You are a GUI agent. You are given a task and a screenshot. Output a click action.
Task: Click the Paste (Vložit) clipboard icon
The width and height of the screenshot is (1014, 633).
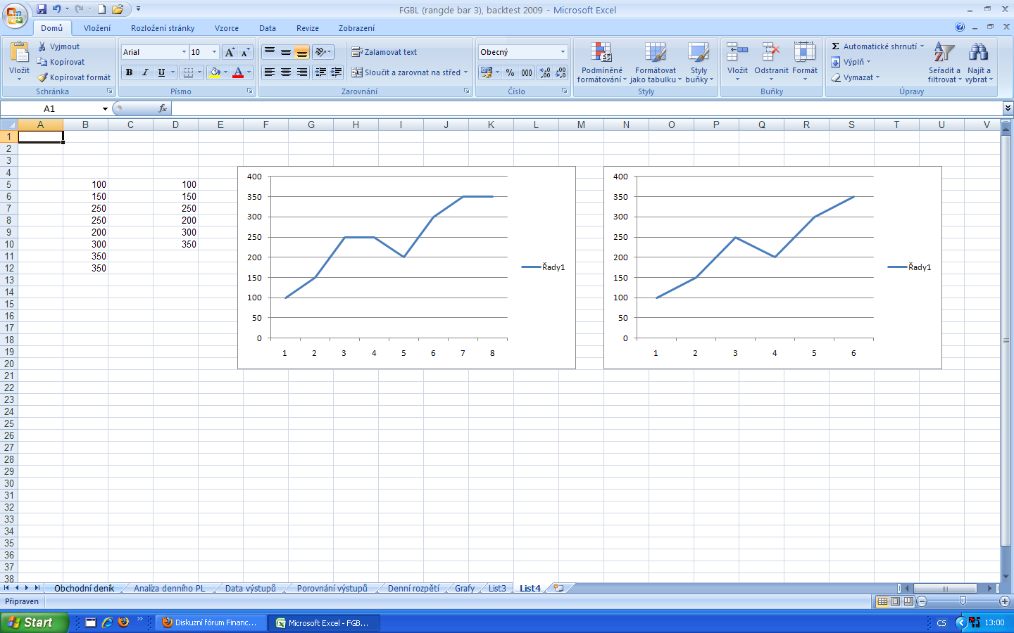20,53
